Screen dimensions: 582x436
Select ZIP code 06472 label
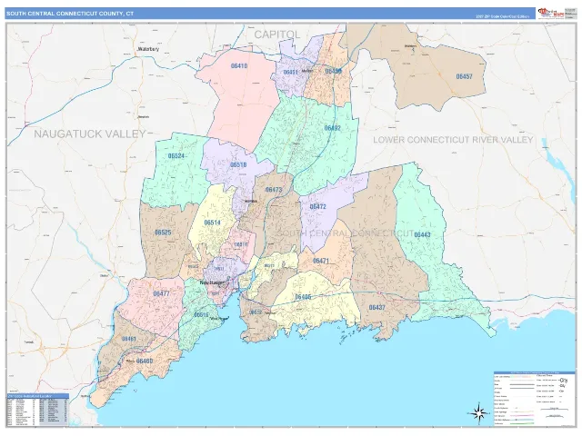pos(317,206)
